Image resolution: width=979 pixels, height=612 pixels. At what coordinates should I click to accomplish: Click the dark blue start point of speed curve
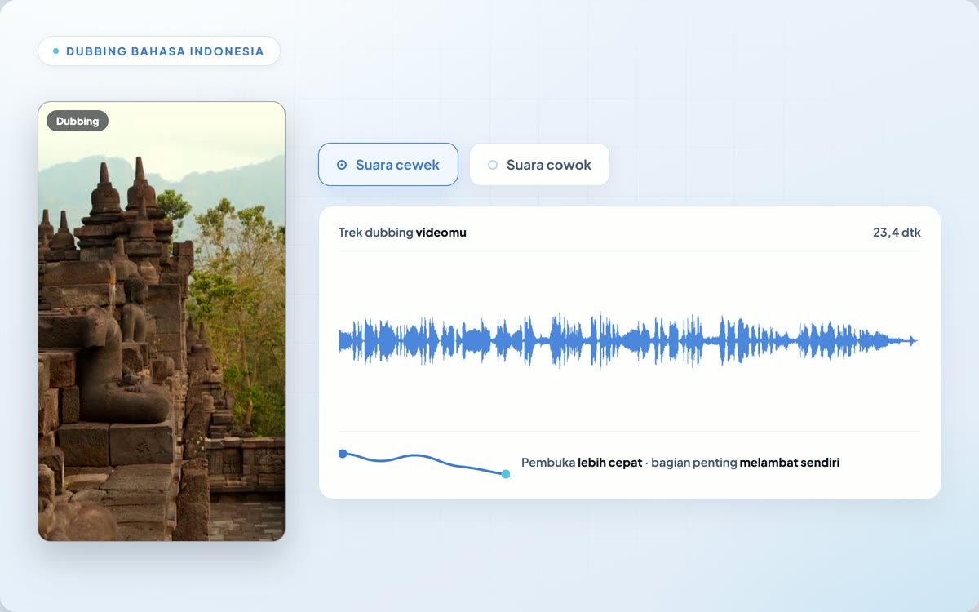coord(343,454)
